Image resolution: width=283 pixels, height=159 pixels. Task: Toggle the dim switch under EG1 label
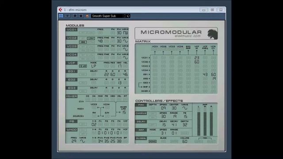pos(83,75)
